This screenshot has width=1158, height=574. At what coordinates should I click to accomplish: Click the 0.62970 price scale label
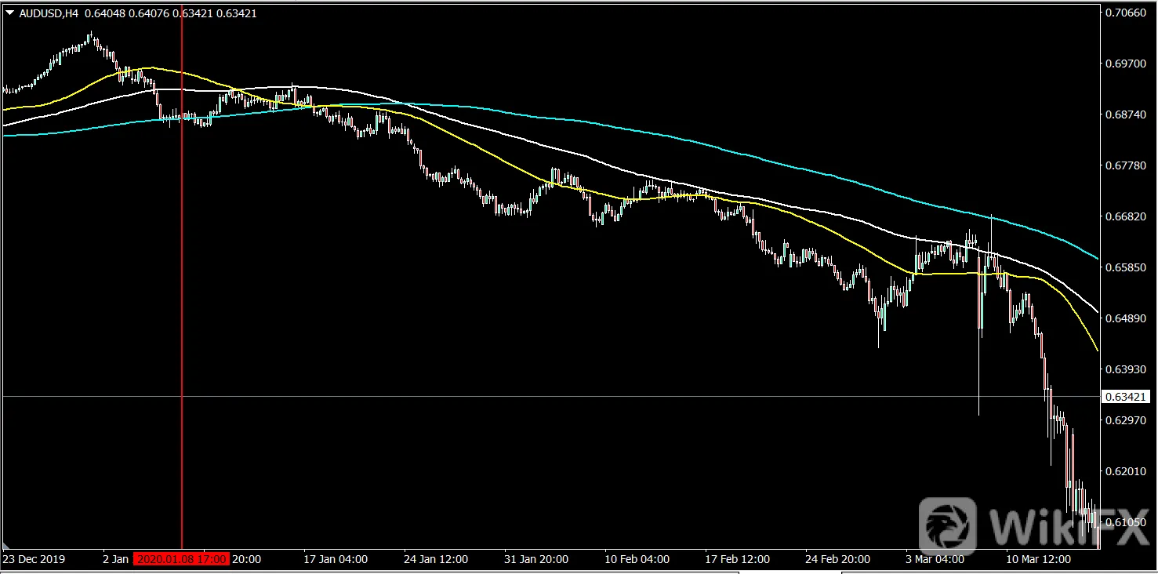pyautogui.click(x=1125, y=420)
